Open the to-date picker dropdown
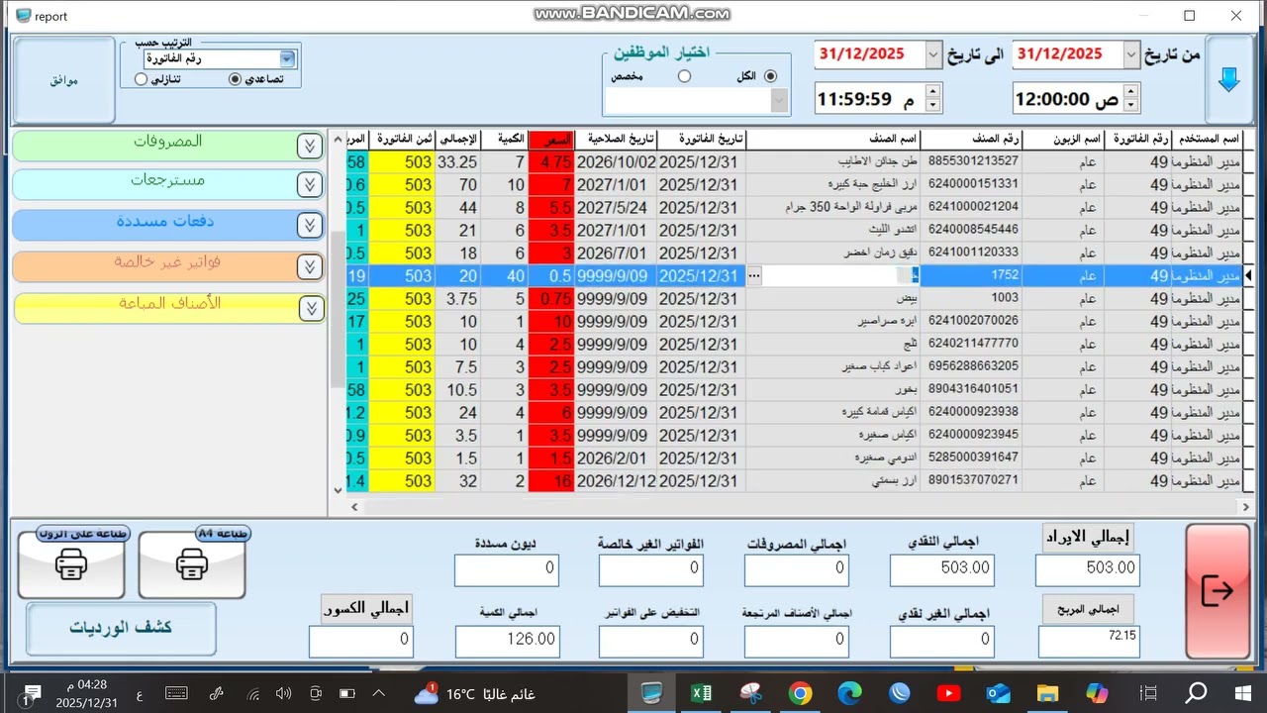1267x713 pixels. [x=933, y=54]
